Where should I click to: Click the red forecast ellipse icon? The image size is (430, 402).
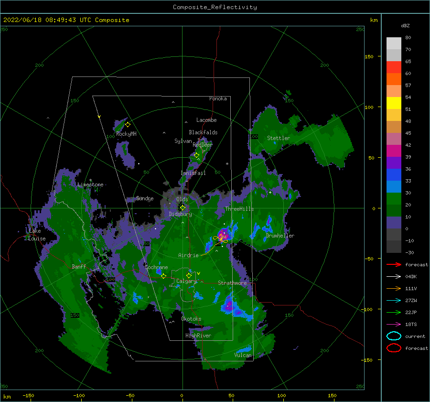pos(394,348)
